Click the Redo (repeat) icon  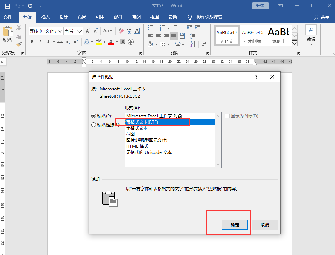coord(30,6)
